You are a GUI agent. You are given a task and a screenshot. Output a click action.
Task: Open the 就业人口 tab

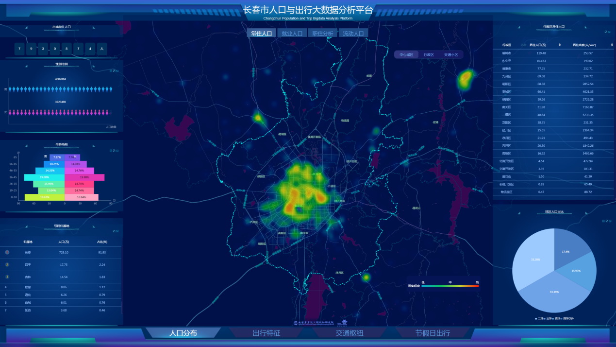(x=292, y=34)
